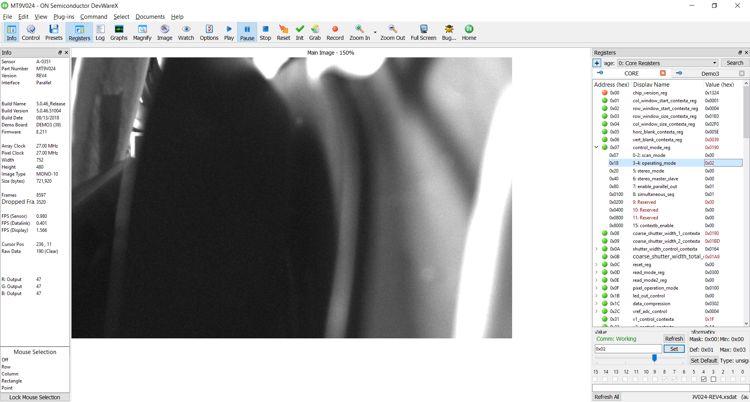This screenshot has height=402, width=750.
Task: Click the Set Default button
Action: 704,360
